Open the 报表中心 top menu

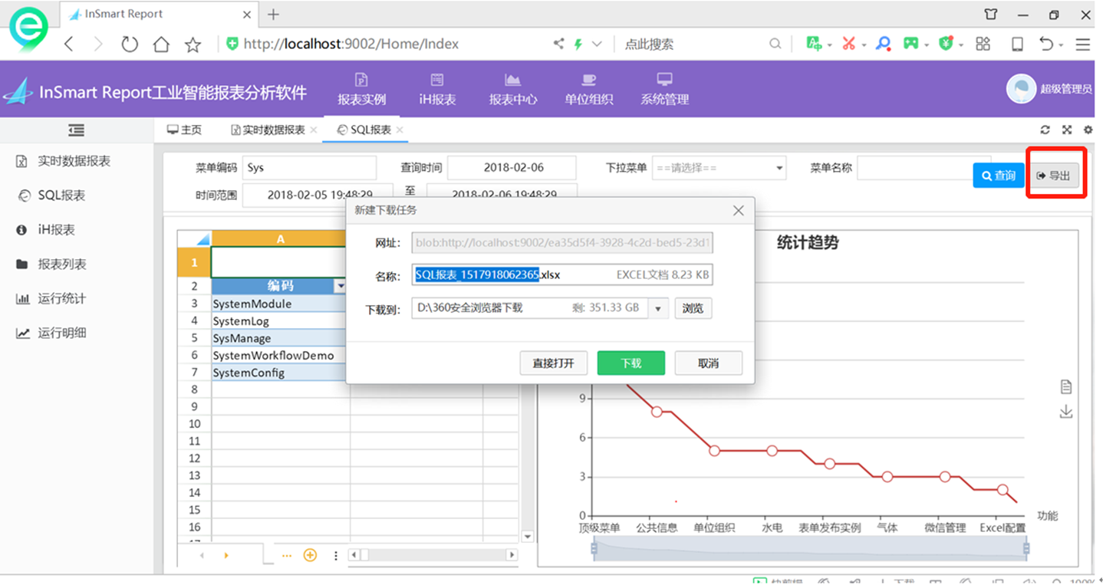513,90
